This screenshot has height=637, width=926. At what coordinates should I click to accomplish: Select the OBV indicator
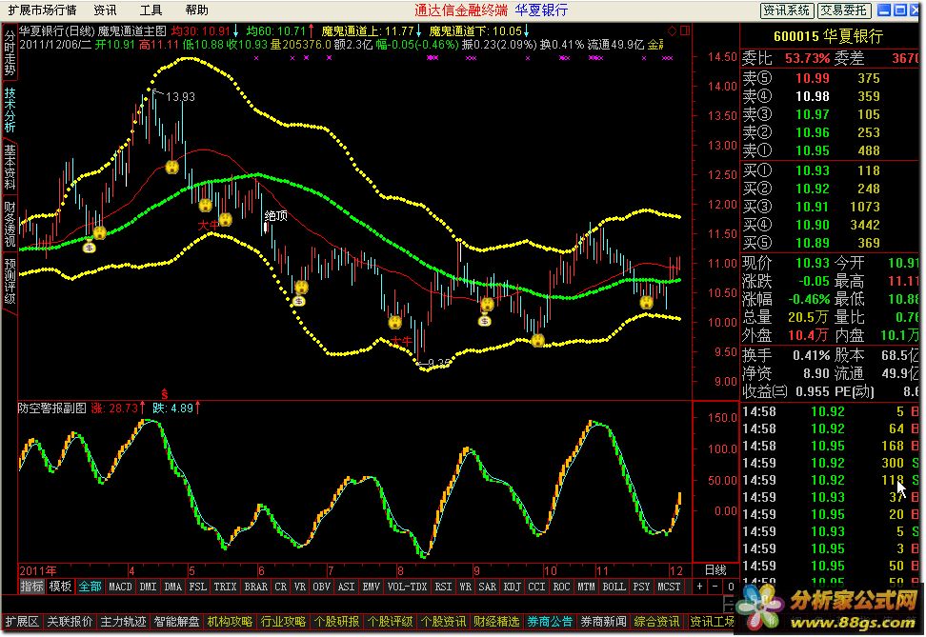pos(321,587)
